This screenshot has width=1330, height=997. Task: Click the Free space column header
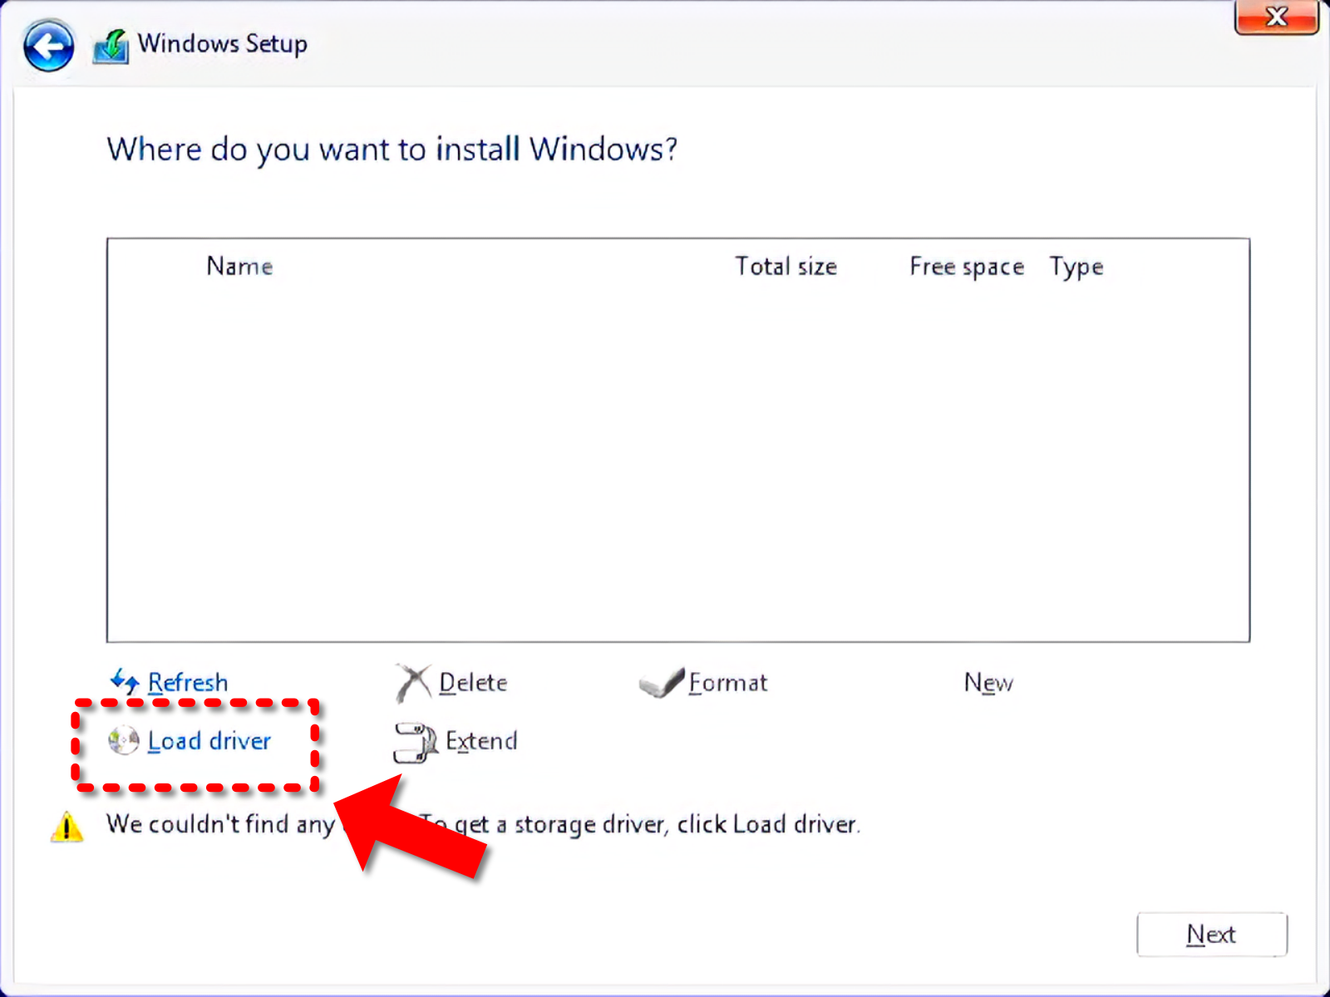tap(966, 267)
